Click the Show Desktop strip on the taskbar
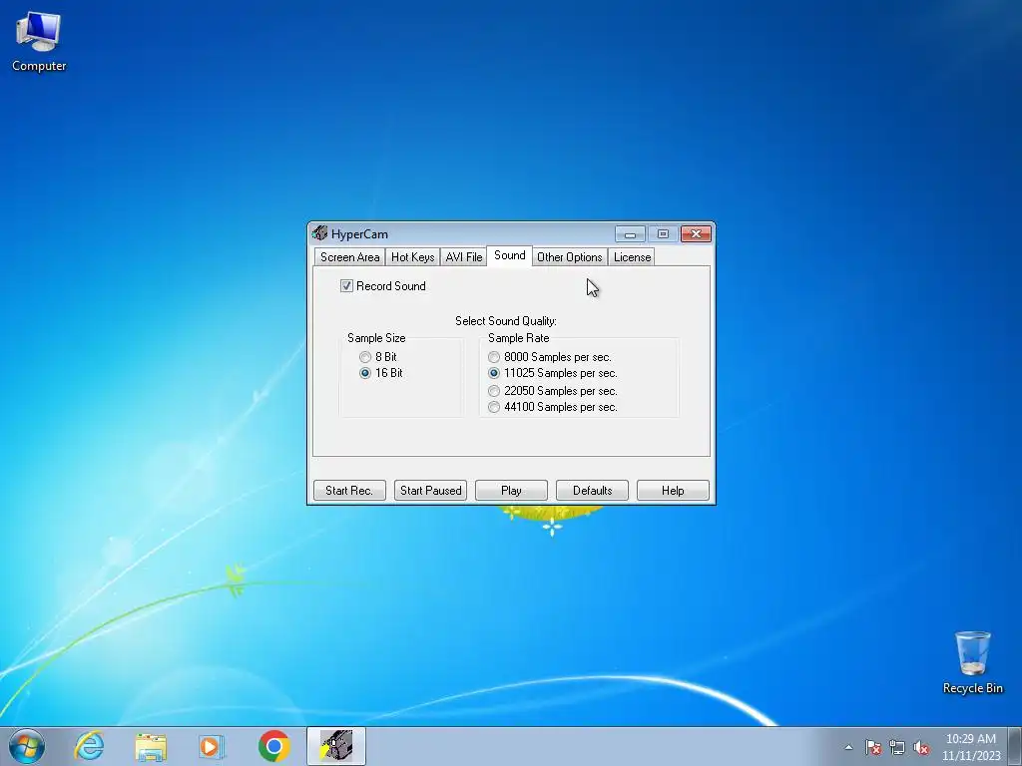The width and height of the screenshot is (1022, 766). click(1014, 746)
